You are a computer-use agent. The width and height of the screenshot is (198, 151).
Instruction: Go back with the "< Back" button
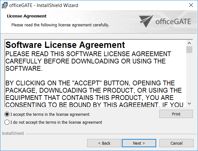(x=104, y=143)
